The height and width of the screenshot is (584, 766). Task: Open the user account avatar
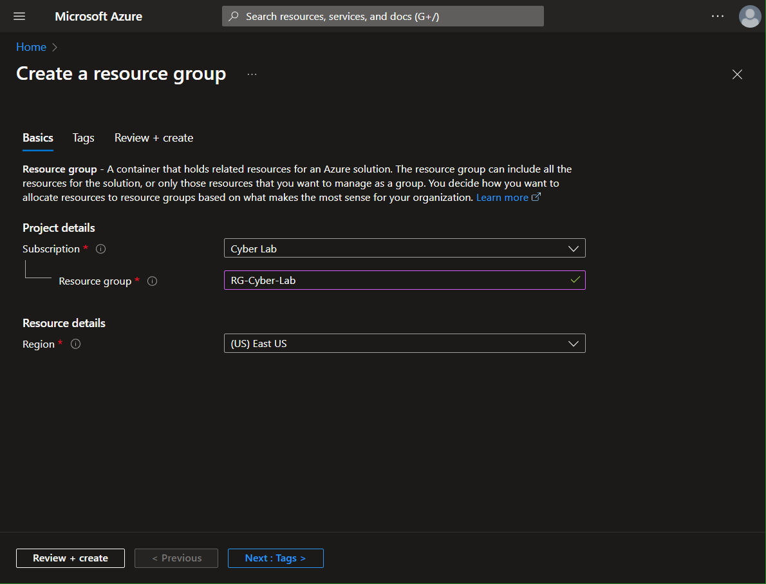coord(749,17)
